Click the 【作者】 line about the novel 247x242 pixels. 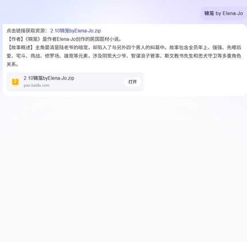(x=64, y=39)
